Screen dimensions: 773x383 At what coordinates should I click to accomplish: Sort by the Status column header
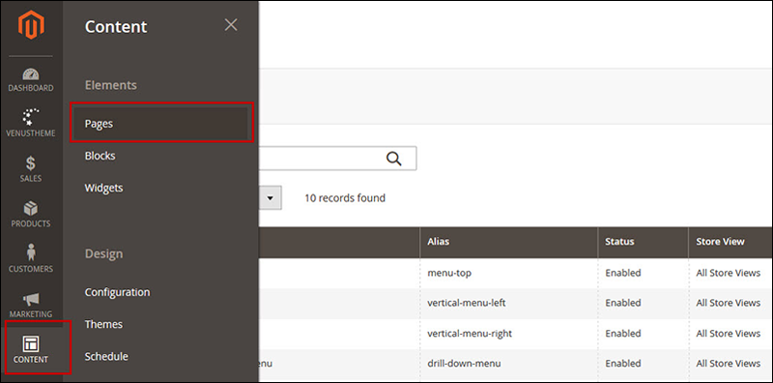click(643, 242)
